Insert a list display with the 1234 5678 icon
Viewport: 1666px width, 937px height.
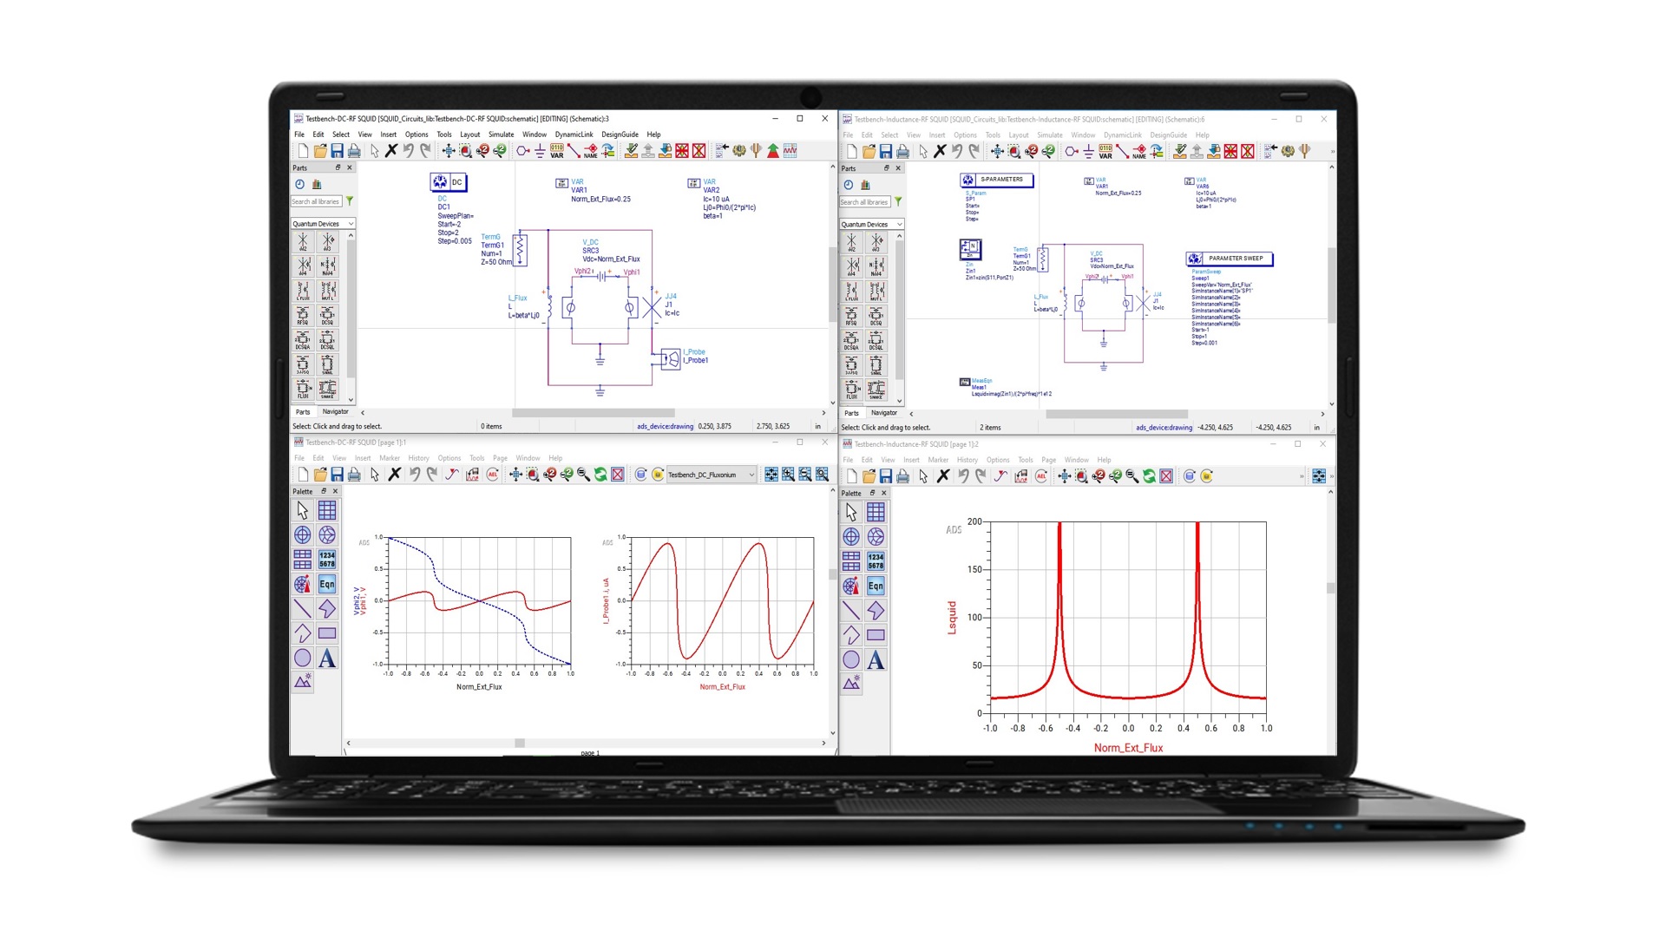pos(327,560)
